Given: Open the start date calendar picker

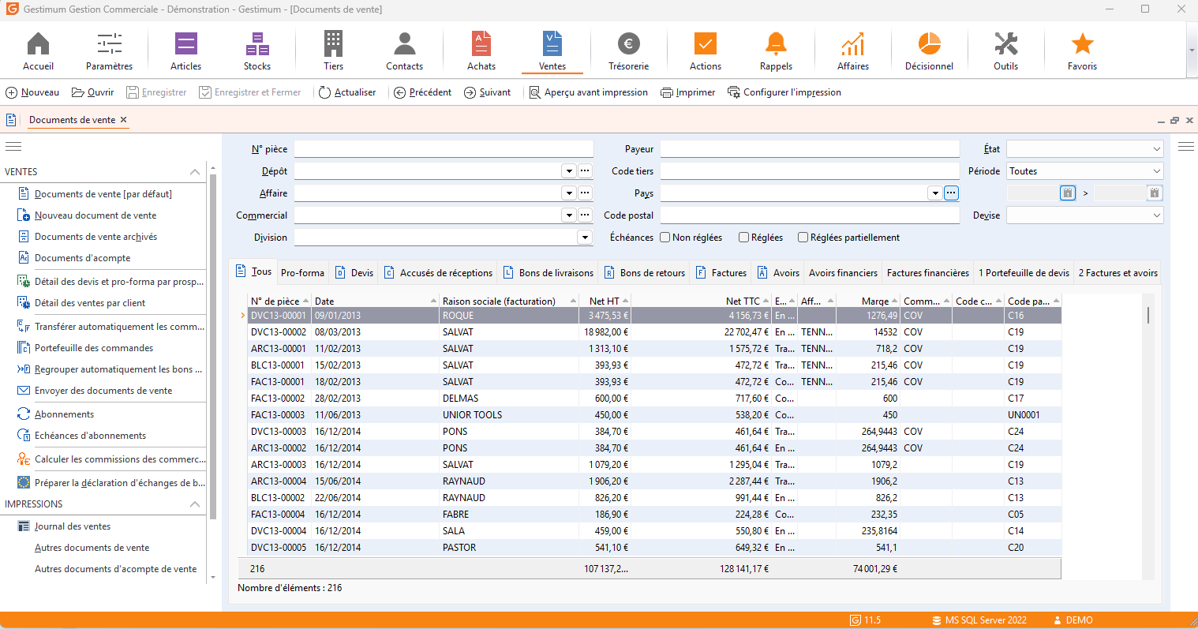Looking at the screenshot, I should coord(1067,193).
